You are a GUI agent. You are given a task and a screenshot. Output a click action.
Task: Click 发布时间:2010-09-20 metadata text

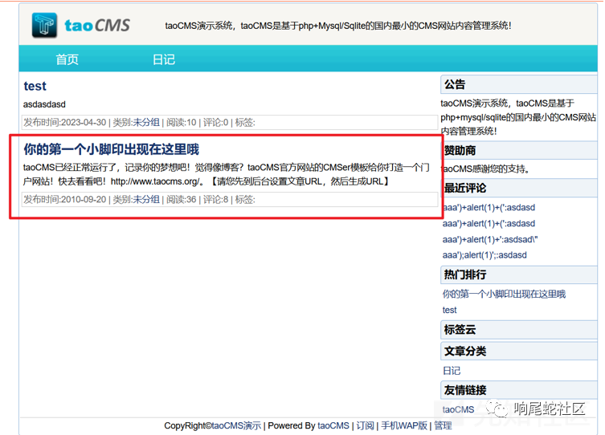pos(65,200)
